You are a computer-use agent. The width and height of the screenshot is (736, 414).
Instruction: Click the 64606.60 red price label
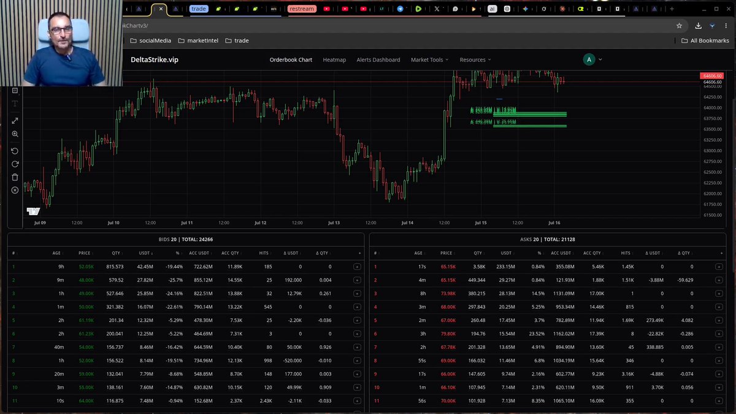coord(711,75)
